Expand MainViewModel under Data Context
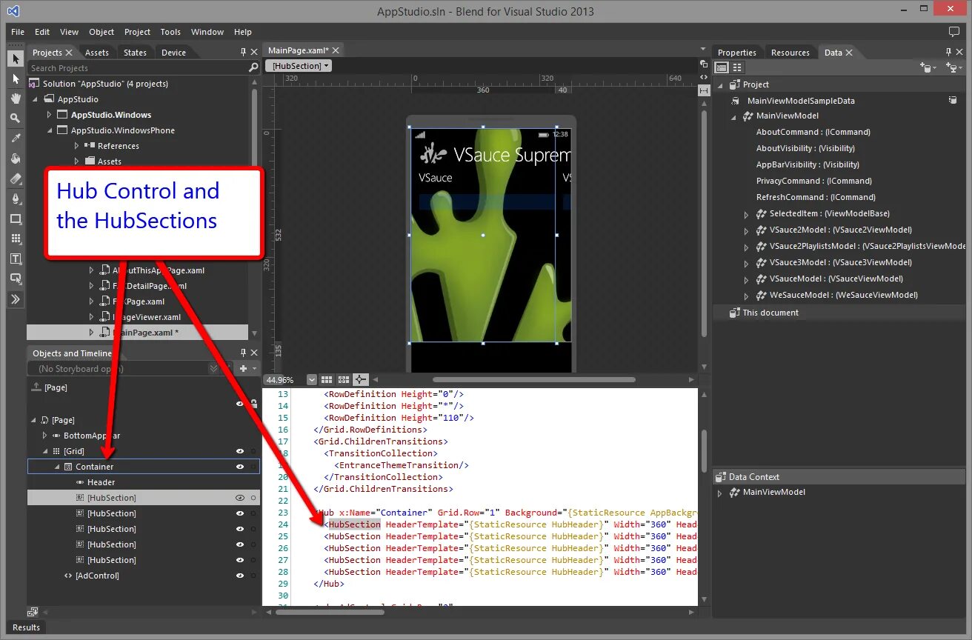The width and height of the screenshot is (972, 640). [719, 492]
